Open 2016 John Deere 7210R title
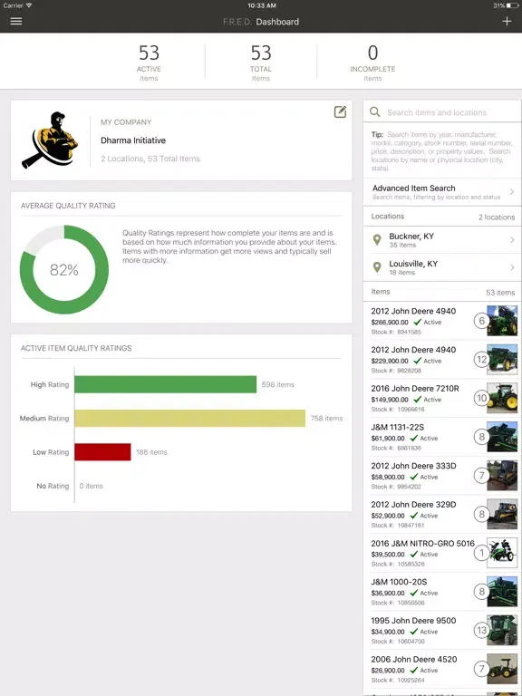The image size is (522, 696). tap(415, 389)
